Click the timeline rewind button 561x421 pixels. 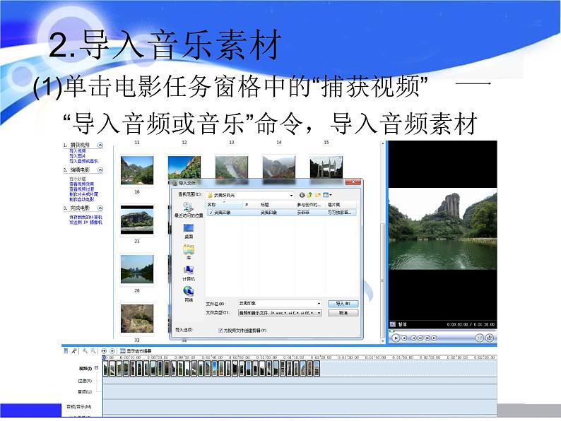tap(103, 350)
